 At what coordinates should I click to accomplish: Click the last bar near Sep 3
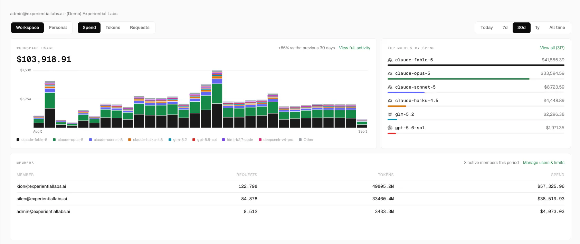coord(362,124)
